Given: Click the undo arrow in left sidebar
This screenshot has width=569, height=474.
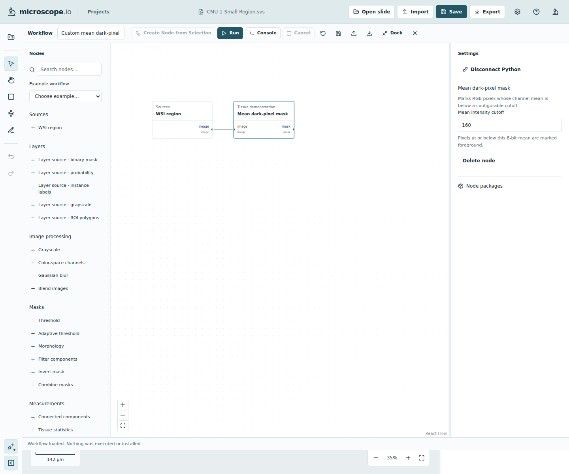Looking at the screenshot, I should click(11, 156).
